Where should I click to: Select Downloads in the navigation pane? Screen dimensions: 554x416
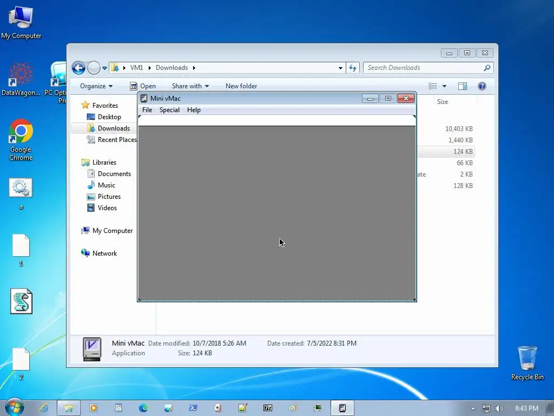click(114, 128)
